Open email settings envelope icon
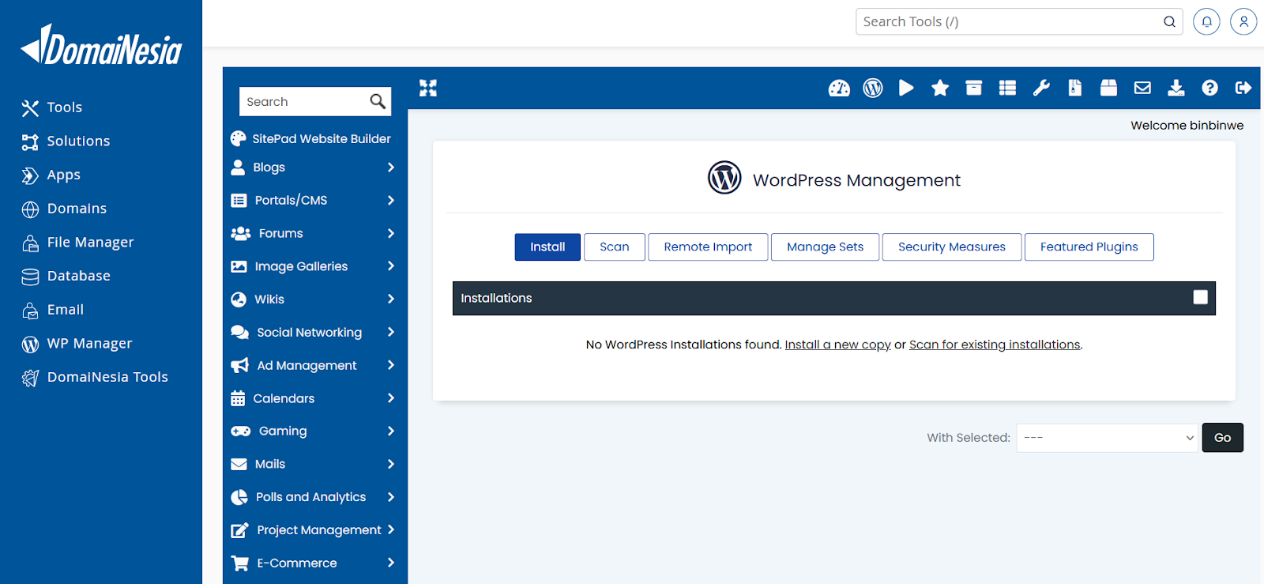The height and width of the screenshot is (584, 1264). coord(1142,88)
